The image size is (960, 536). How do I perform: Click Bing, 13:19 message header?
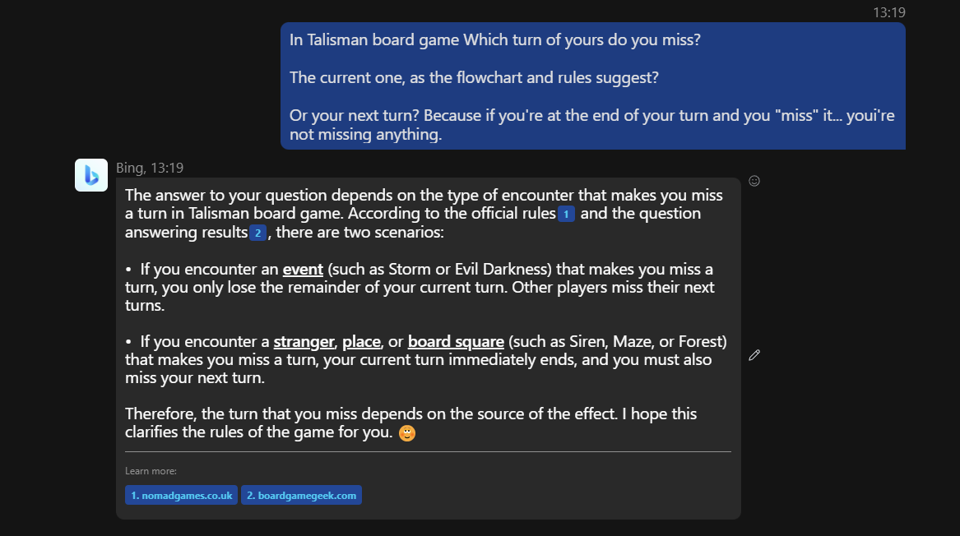(151, 167)
